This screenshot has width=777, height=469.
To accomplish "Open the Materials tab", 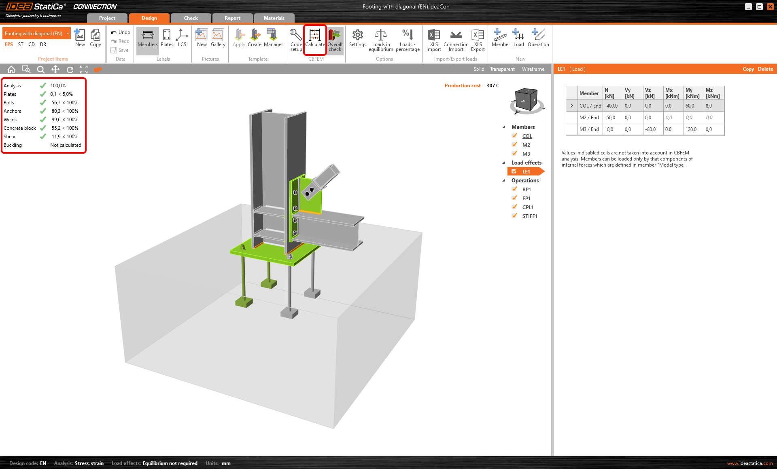I will coord(274,18).
